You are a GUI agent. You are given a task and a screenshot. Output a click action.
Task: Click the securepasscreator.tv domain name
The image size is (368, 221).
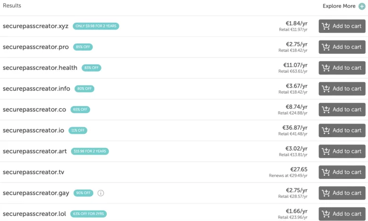point(33,172)
